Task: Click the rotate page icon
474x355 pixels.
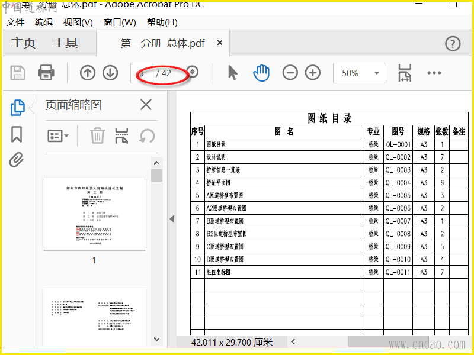Action: point(147,136)
